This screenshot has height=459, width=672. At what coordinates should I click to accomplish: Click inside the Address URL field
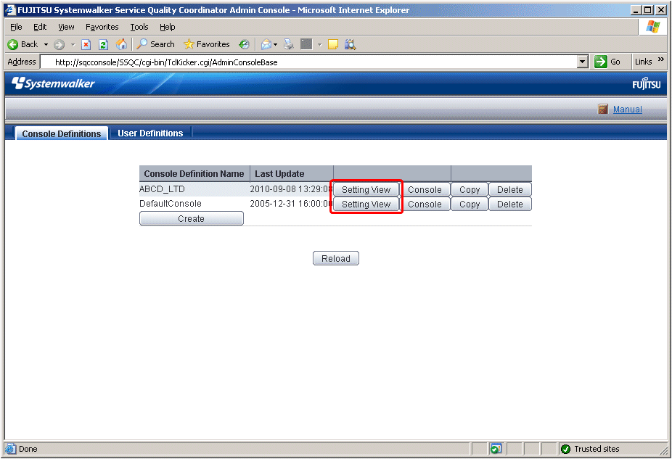click(308, 62)
